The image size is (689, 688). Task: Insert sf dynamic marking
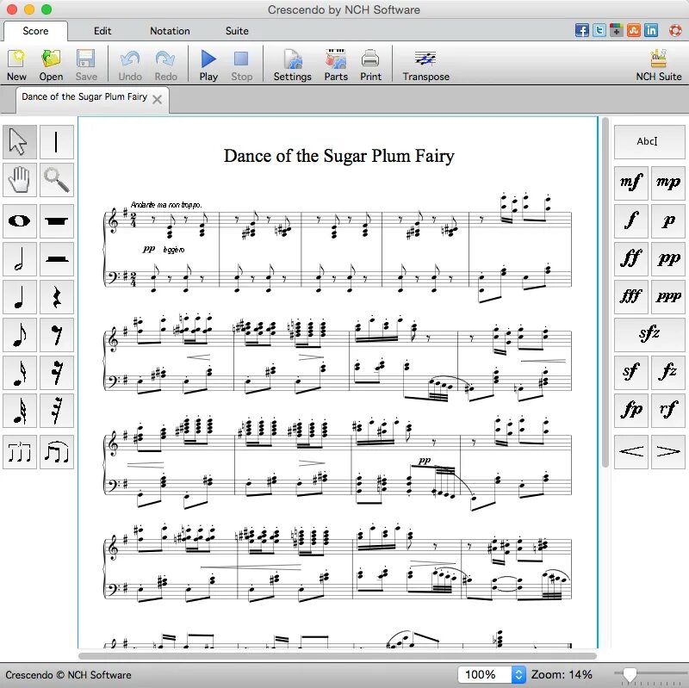pyautogui.click(x=631, y=373)
